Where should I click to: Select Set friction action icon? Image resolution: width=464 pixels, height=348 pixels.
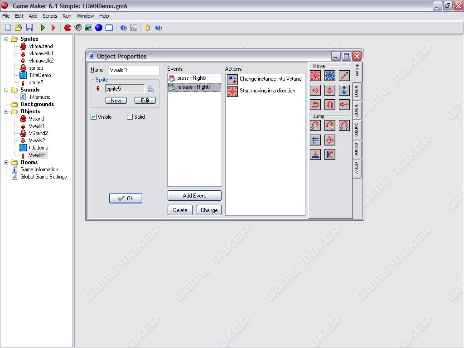(x=344, y=105)
